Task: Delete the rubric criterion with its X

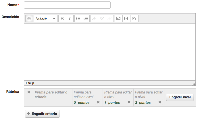Action: click(29, 92)
